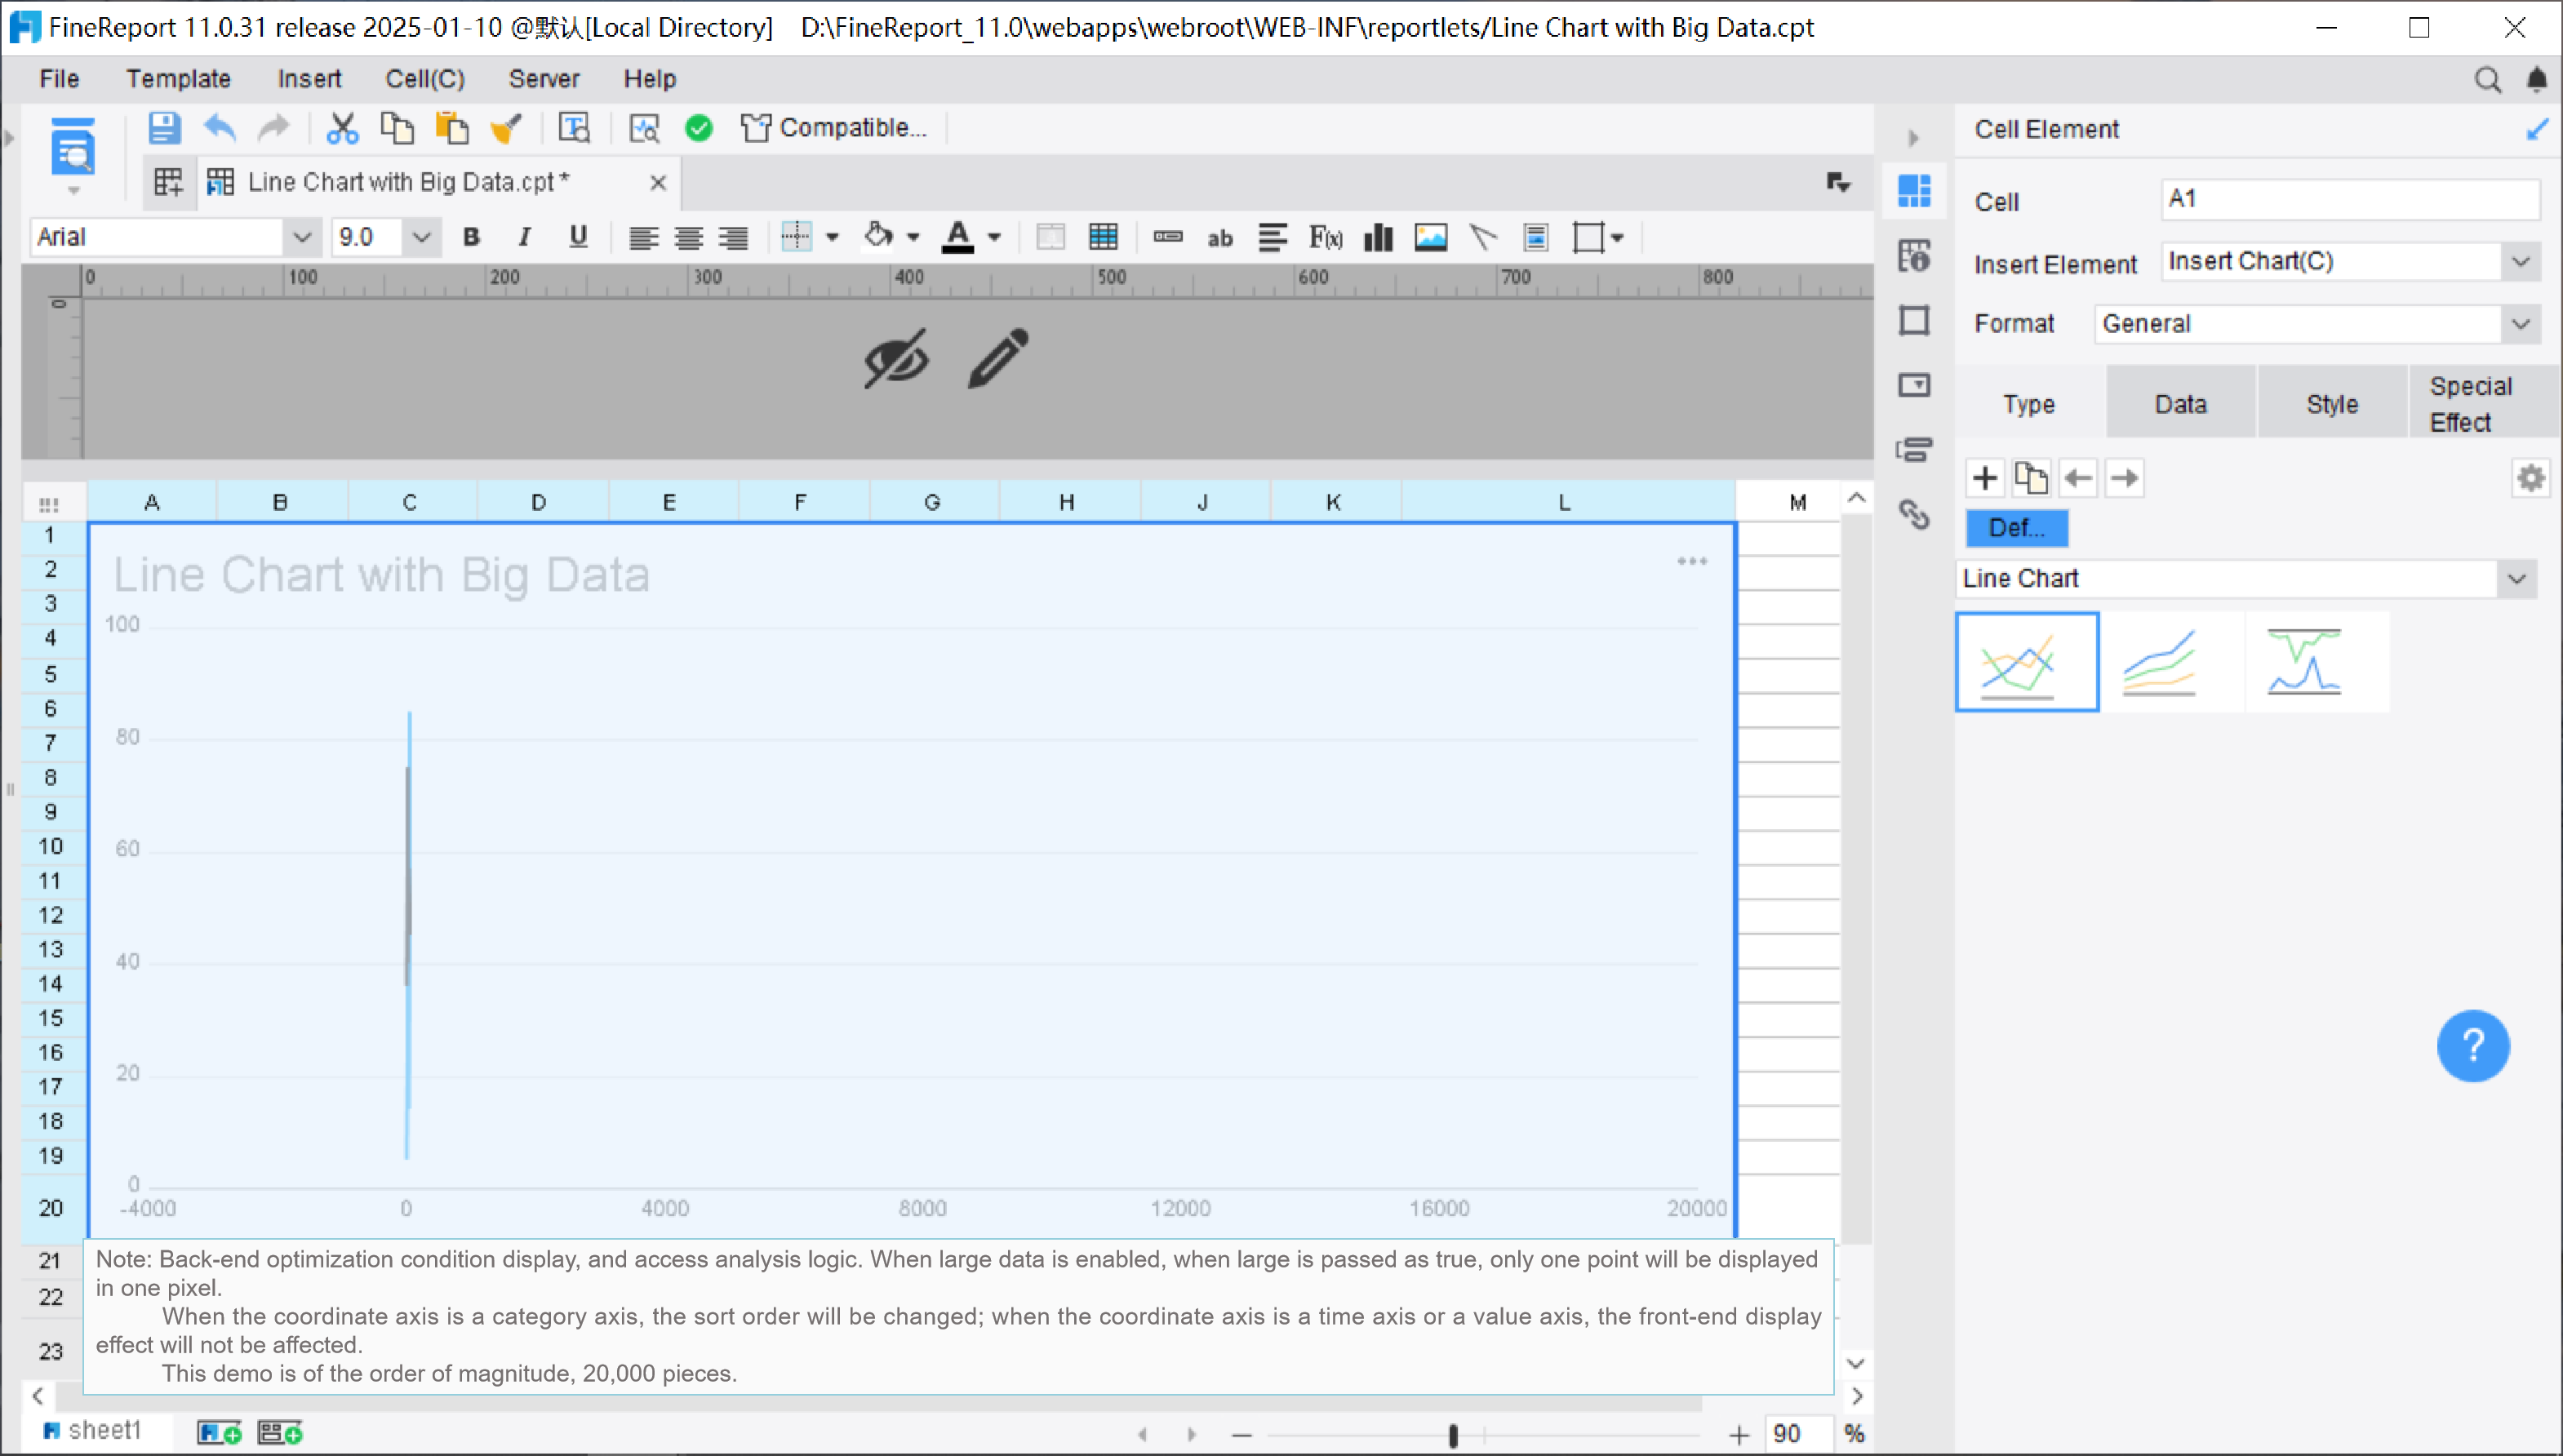Click the green template check icon

click(699, 128)
